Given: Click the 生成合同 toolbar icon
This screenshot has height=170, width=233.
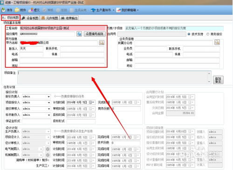Looking at the screenshot, I should (72, 10).
